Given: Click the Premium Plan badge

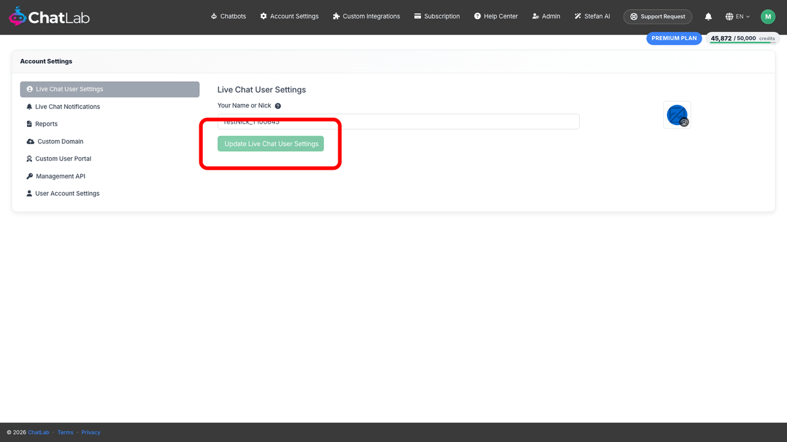Looking at the screenshot, I should 674,38.
